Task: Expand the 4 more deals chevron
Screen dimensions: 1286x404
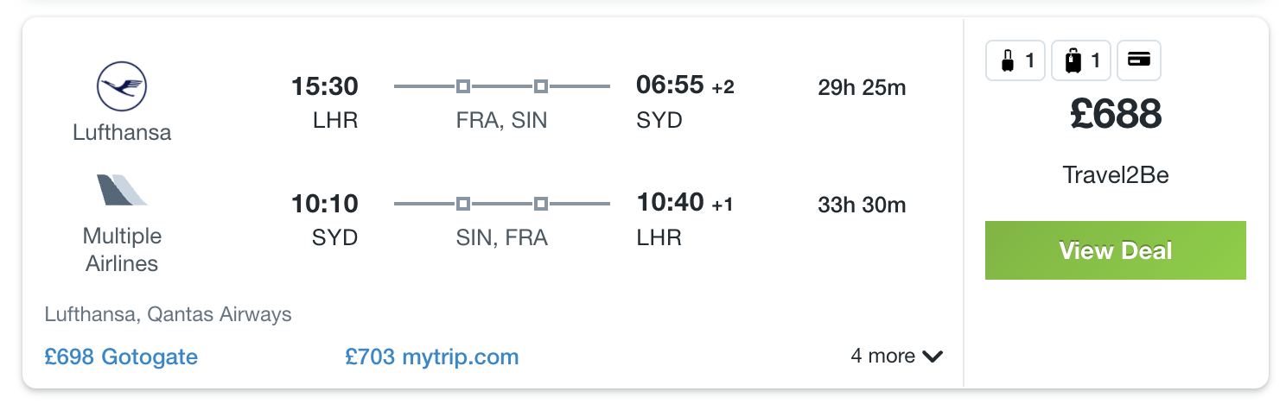Action: point(932,356)
